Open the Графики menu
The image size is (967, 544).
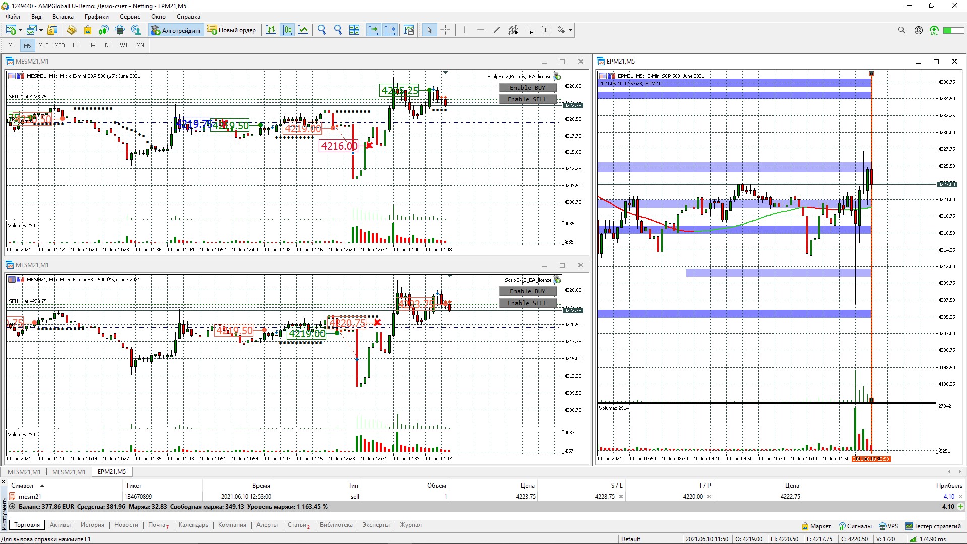(x=96, y=17)
